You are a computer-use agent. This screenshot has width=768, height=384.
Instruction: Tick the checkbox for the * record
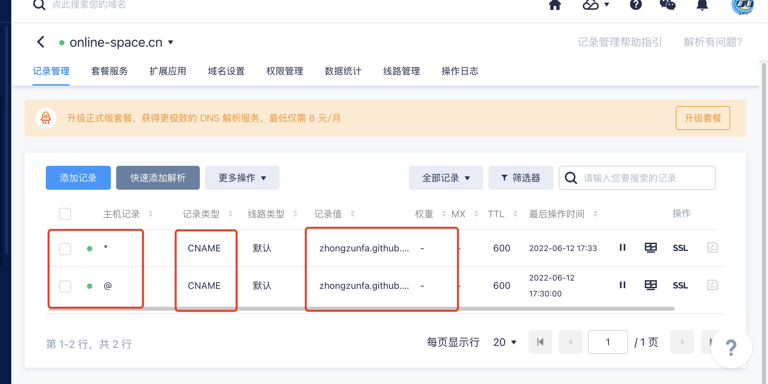click(65, 249)
